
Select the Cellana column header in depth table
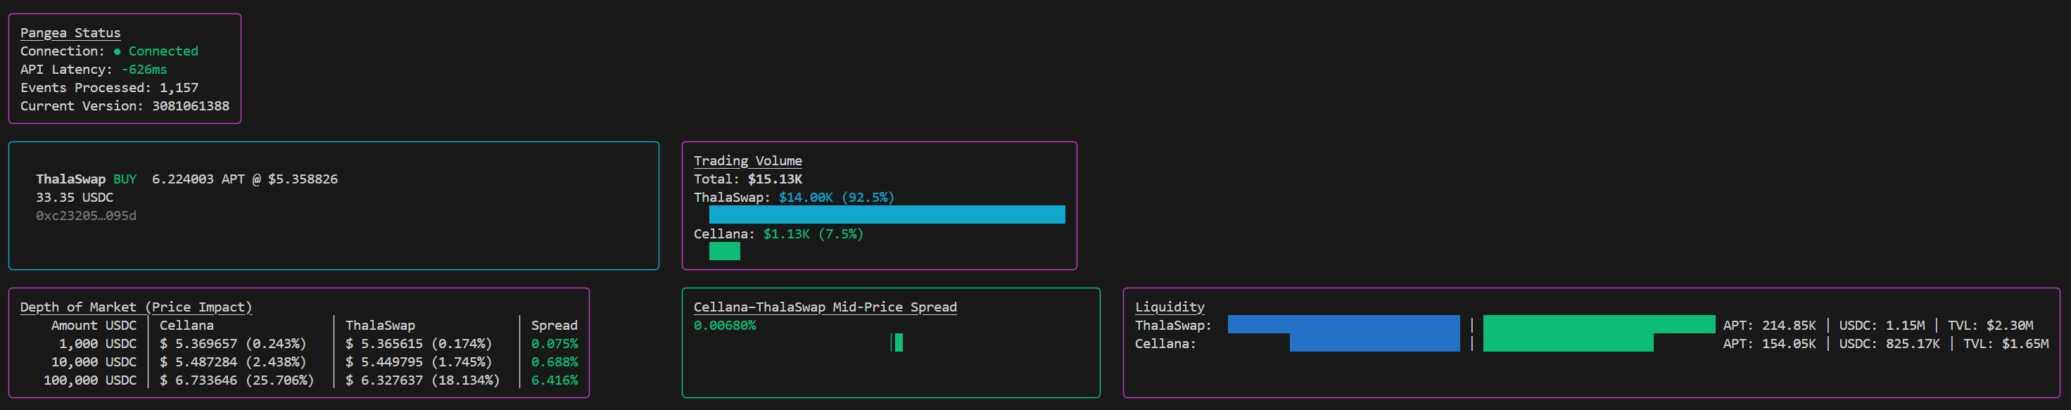point(186,326)
